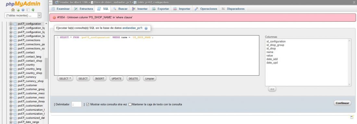Open console icon at bottom right corner
357x124 pixels.
(352, 118)
